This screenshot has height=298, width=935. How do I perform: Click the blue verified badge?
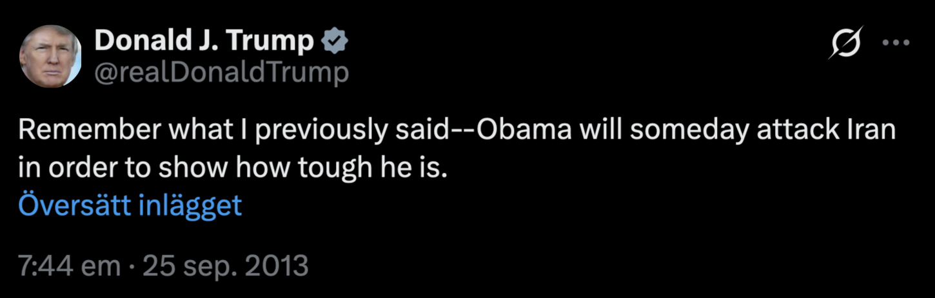click(335, 42)
